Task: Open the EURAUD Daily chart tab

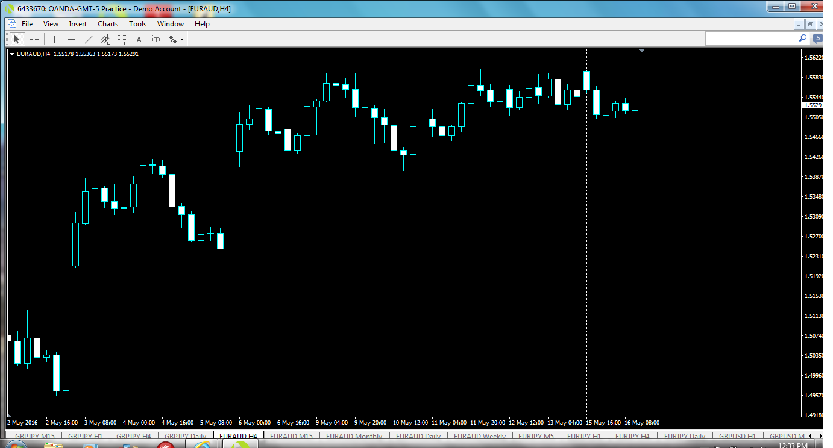Action: coord(418,436)
